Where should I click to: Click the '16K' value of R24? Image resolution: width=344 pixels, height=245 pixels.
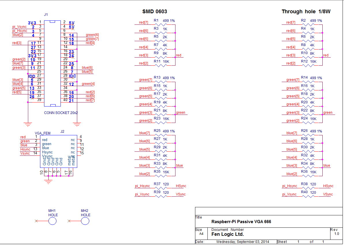[x=313, y=119]
